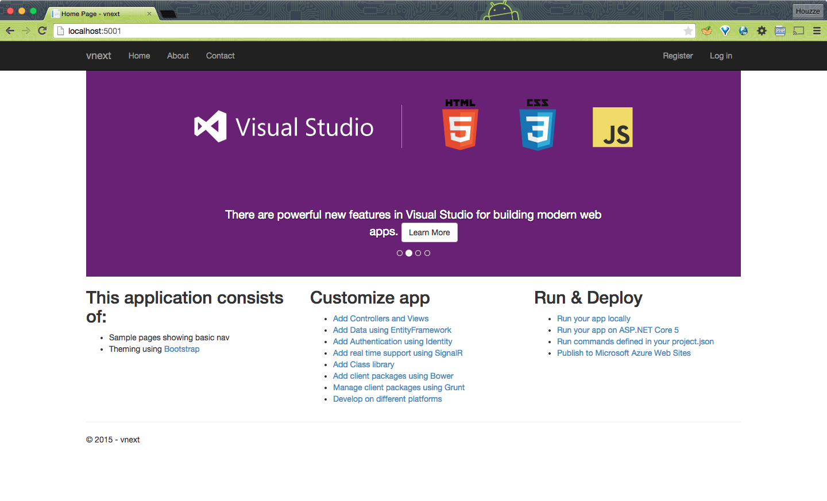Open Add client packages using Bower link
Viewport: 827px width, 501px height.
pyautogui.click(x=393, y=376)
